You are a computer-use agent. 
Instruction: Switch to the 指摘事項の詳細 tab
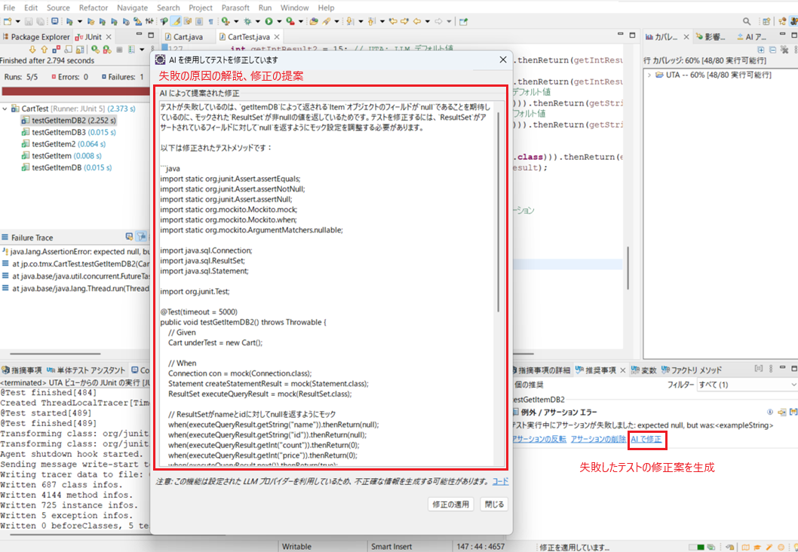click(x=542, y=370)
